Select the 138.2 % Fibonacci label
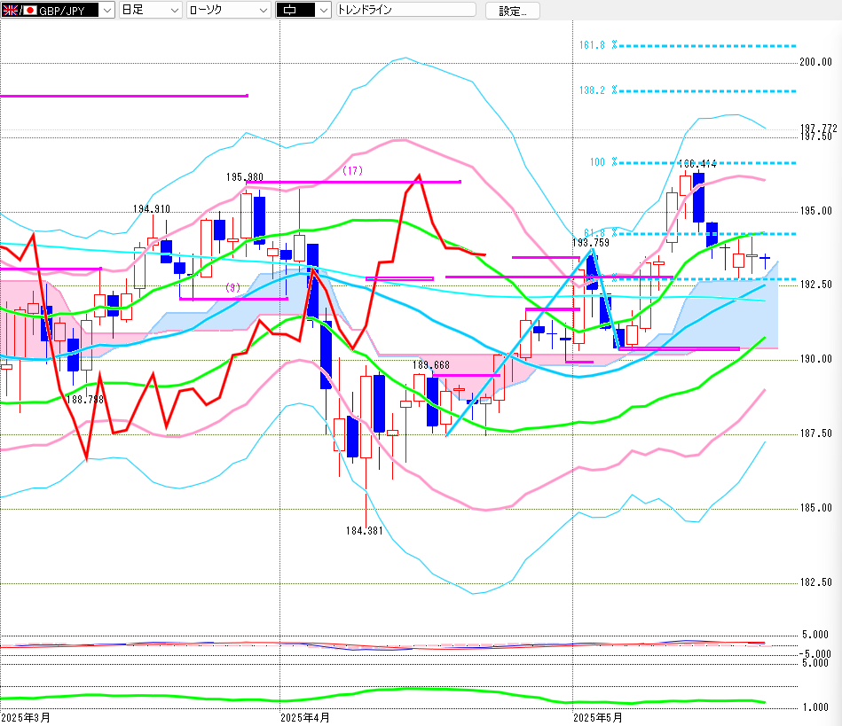The image size is (842, 726). [598, 90]
